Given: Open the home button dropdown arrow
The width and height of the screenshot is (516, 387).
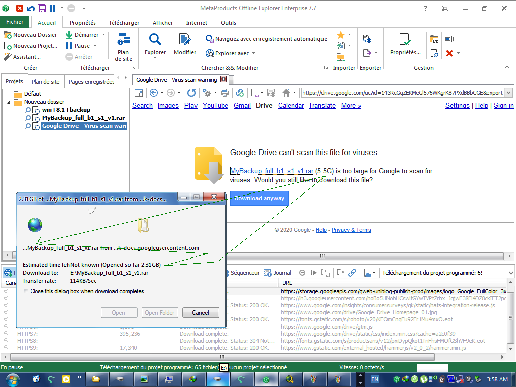Looking at the screenshot, I should coord(294,93).
